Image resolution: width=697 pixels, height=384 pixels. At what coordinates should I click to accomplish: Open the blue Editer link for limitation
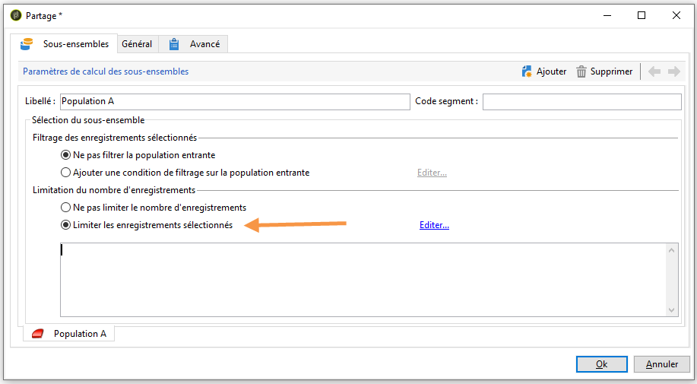tap(434, 225)
